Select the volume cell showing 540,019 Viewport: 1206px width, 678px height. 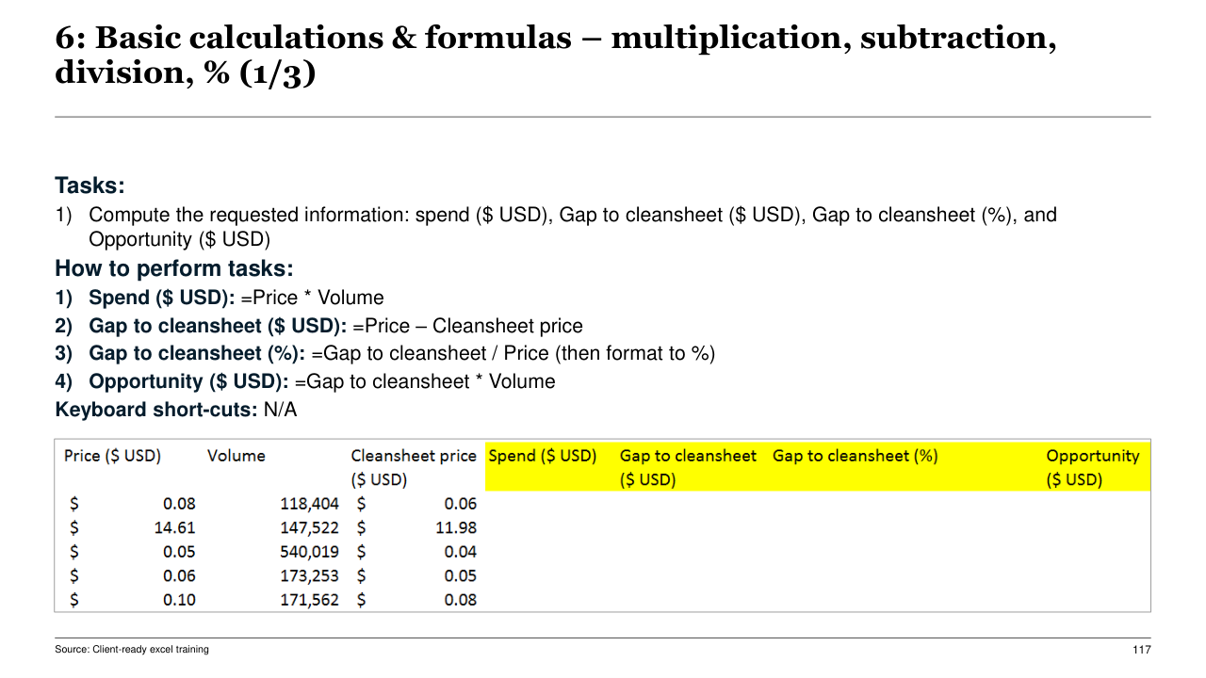tap(309, 552)
